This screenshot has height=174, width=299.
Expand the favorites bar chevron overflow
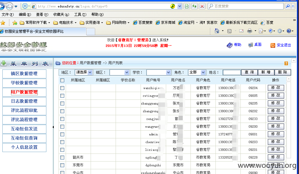click(x=295, y=20)
